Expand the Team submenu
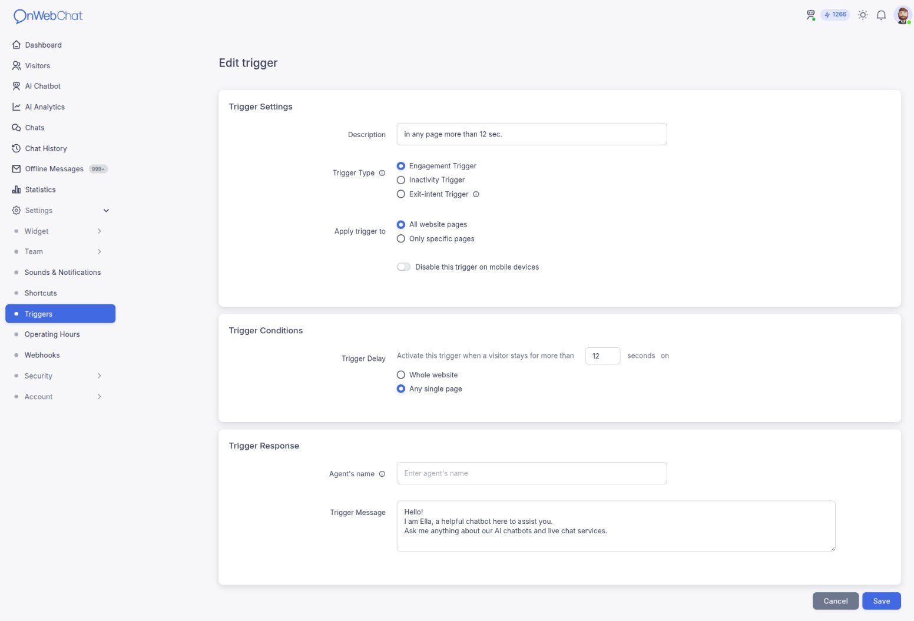The height and width of the screenshot is (621, 914). tap(99, 251)
